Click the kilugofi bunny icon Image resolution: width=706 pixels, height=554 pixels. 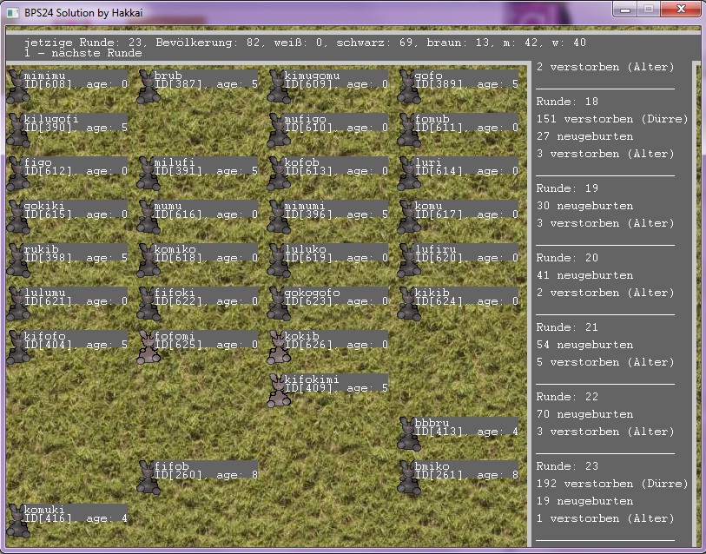click(17, 129)
